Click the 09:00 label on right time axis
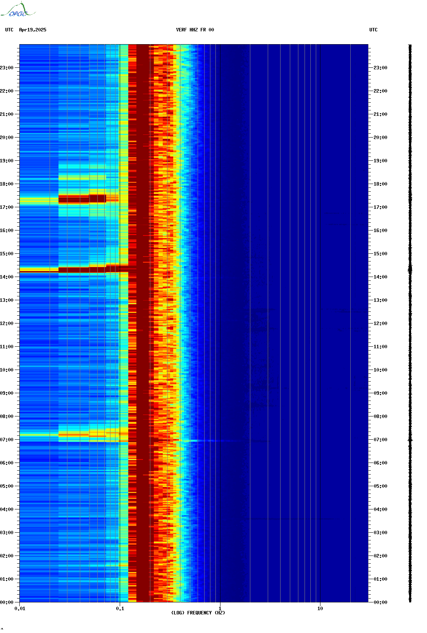The height and width of the screenshot is (633, 427). [381, 393]
